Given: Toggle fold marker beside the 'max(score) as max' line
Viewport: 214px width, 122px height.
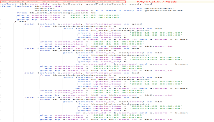Looking at the screenshot, I should (x=1, y=28).
